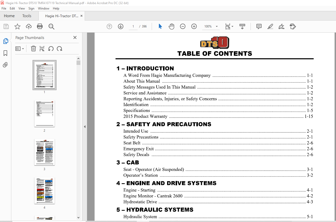Select the Hagie Hi-Tractor document tab
This screenshot has width=336, height=222.
(x=62, y=16)
